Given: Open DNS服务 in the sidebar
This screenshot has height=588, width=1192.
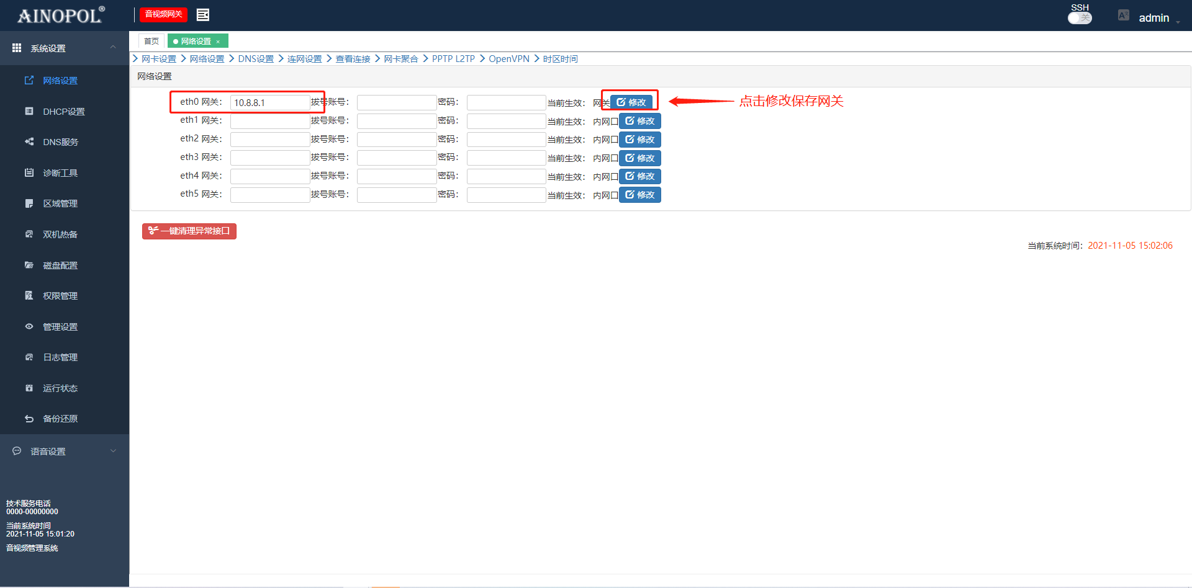Looking at the screenshot, I should pos(60,142).
